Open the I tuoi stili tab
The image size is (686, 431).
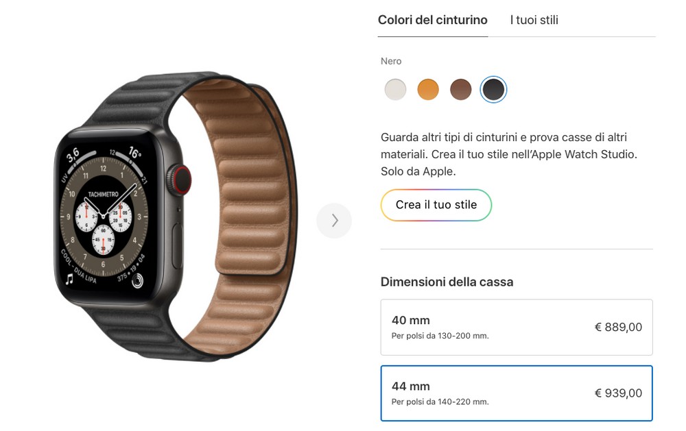pyautogui.click(x=534, y=20)
